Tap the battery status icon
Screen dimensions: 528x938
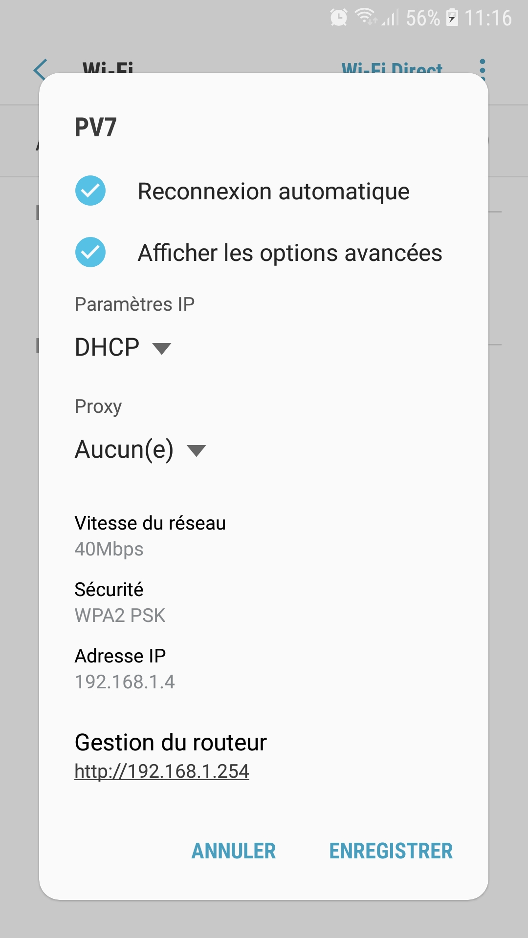[453, 18]
